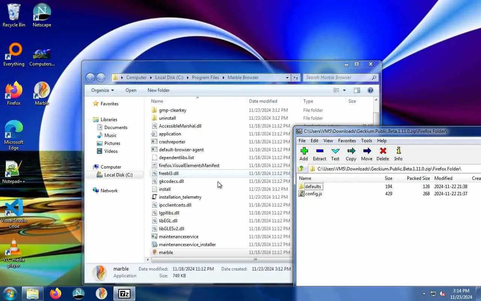This screenshot has width=481, height=301.
Task: Click the Add button in 7-Zip toolbar
Action: coord(304,154)
